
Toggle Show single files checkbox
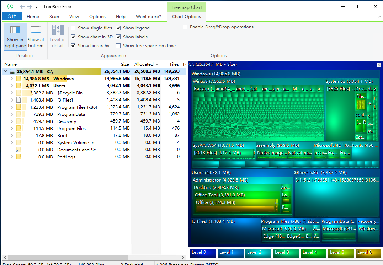click(x=73, y=28)
